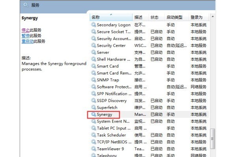Click the gear icon beside SPP Notification
The image size is (236, 157).
point(94,93)
